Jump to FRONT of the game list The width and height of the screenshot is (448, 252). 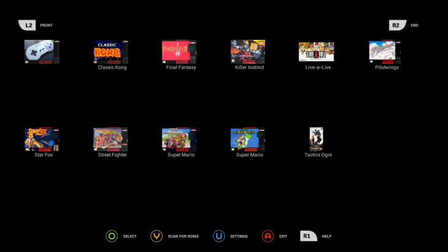pyautogui.click(x=47, y=26)
